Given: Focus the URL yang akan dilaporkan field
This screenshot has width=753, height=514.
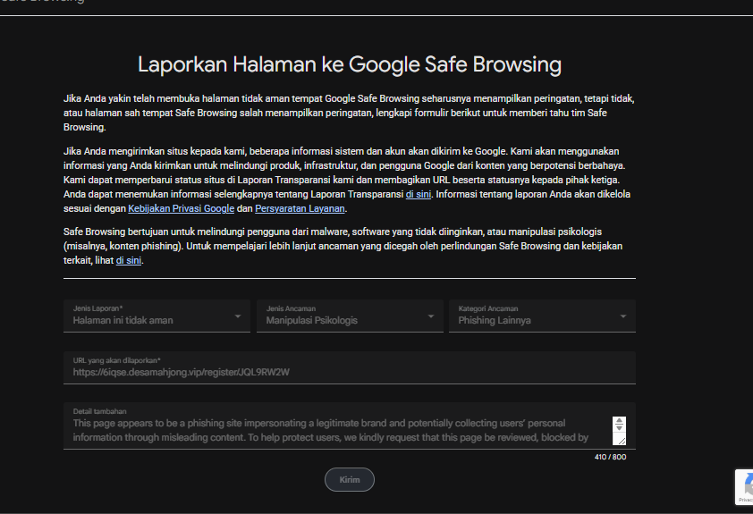Looking at the screenshot, I should tap(350, 367).
